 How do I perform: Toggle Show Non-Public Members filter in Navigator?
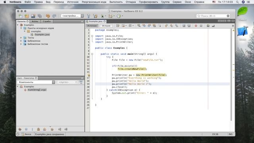coord(38,129)
